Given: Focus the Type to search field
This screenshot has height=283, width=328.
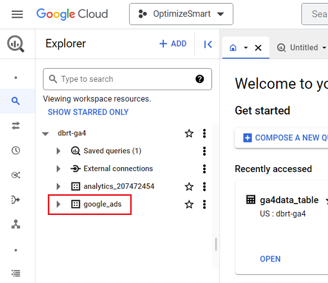Looking at the screenshot, I should [x=127, y=79].
